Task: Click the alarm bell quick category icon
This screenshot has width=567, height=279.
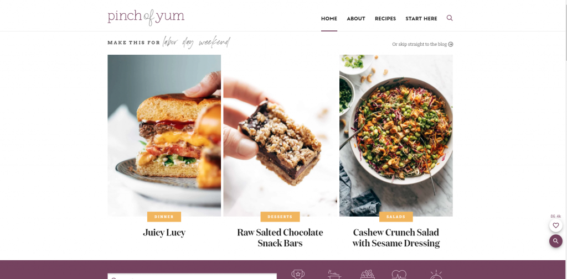Action: 436,274
